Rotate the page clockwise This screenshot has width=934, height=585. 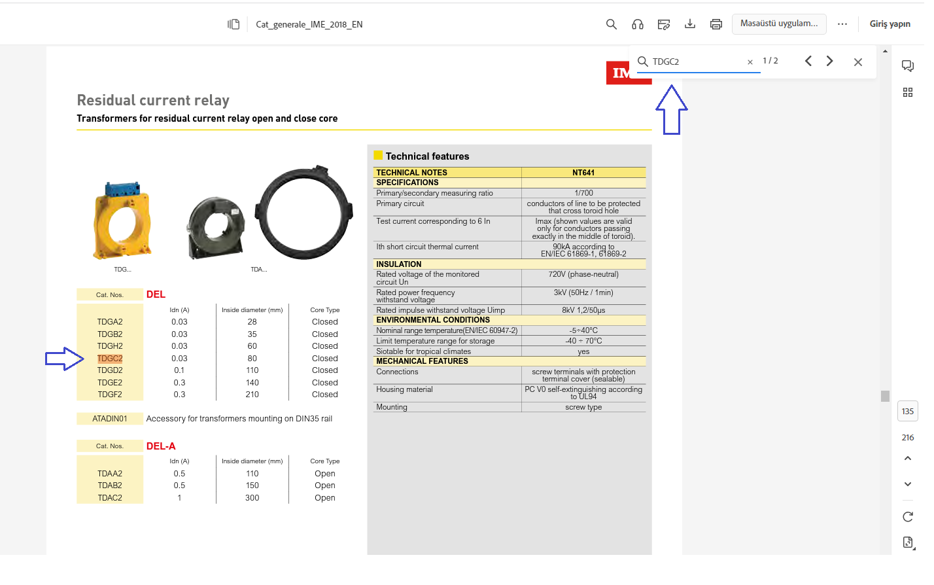click(908, 517)
